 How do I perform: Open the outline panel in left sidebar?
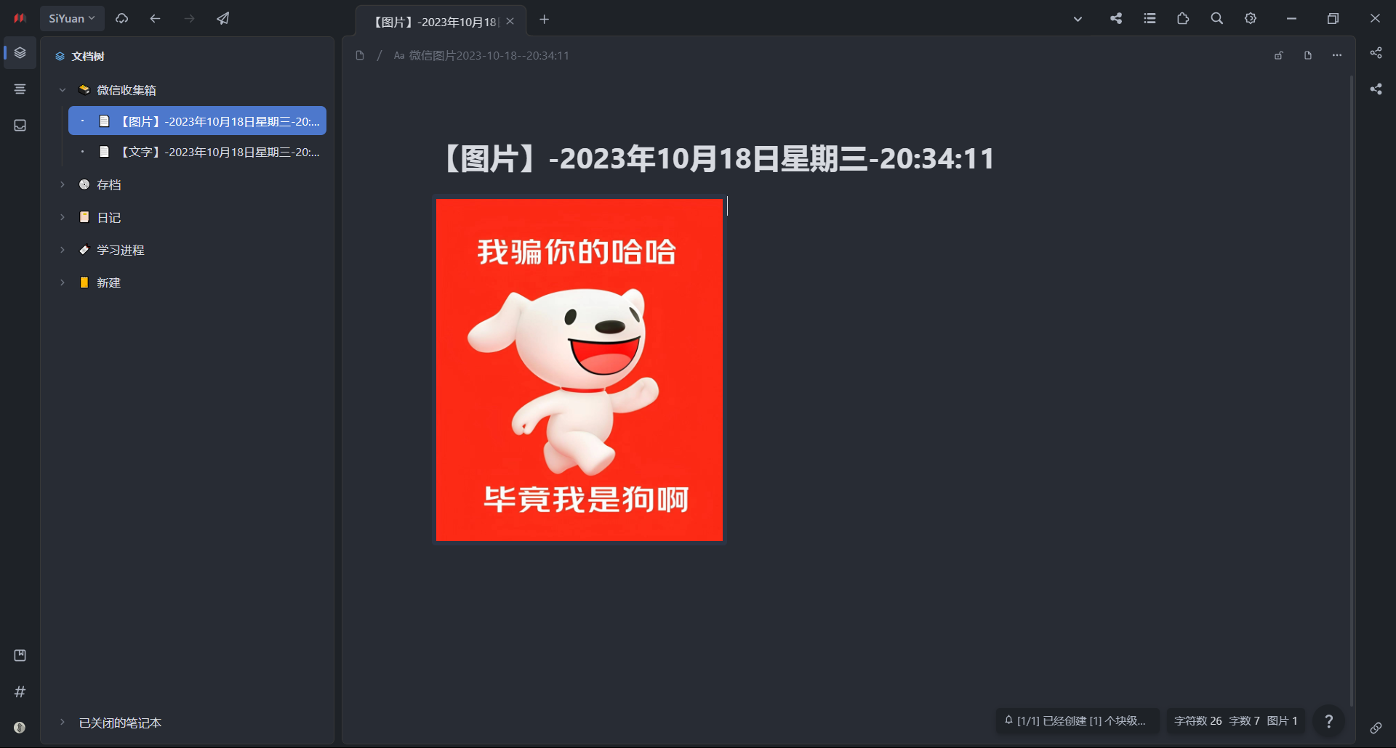point(20,89)
